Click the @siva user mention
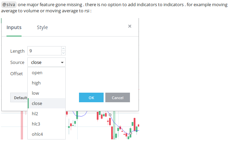 click(x=9, y=4)
